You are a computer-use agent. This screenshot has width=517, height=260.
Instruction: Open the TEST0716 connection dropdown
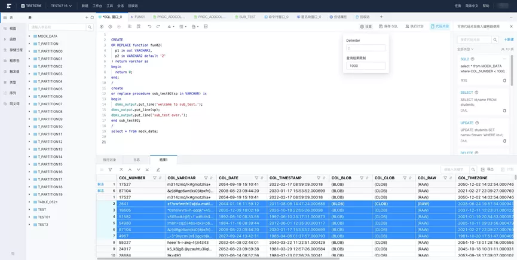(x=61, y=6)
